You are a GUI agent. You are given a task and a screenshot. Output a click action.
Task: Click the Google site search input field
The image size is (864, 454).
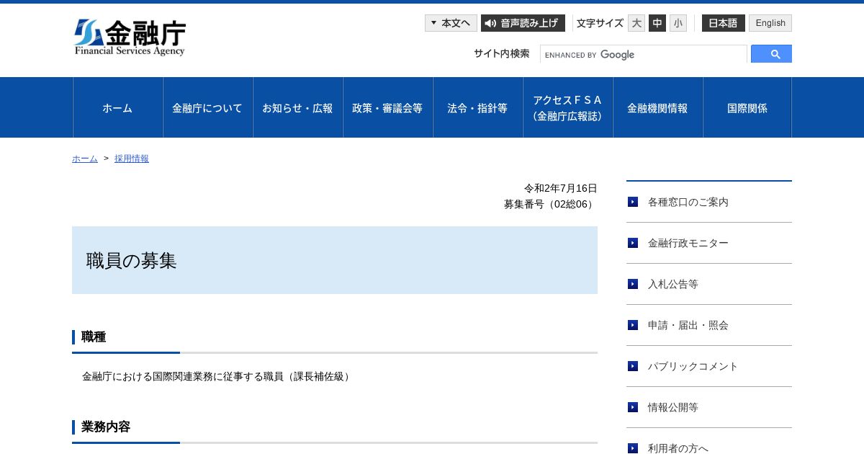644,54
